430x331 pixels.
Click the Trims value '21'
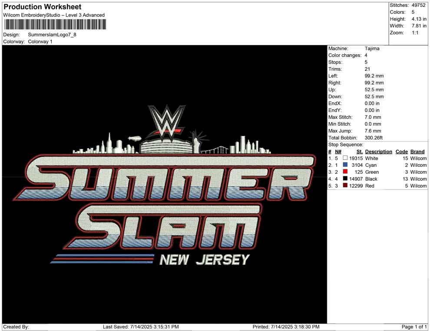pos(367,69)
